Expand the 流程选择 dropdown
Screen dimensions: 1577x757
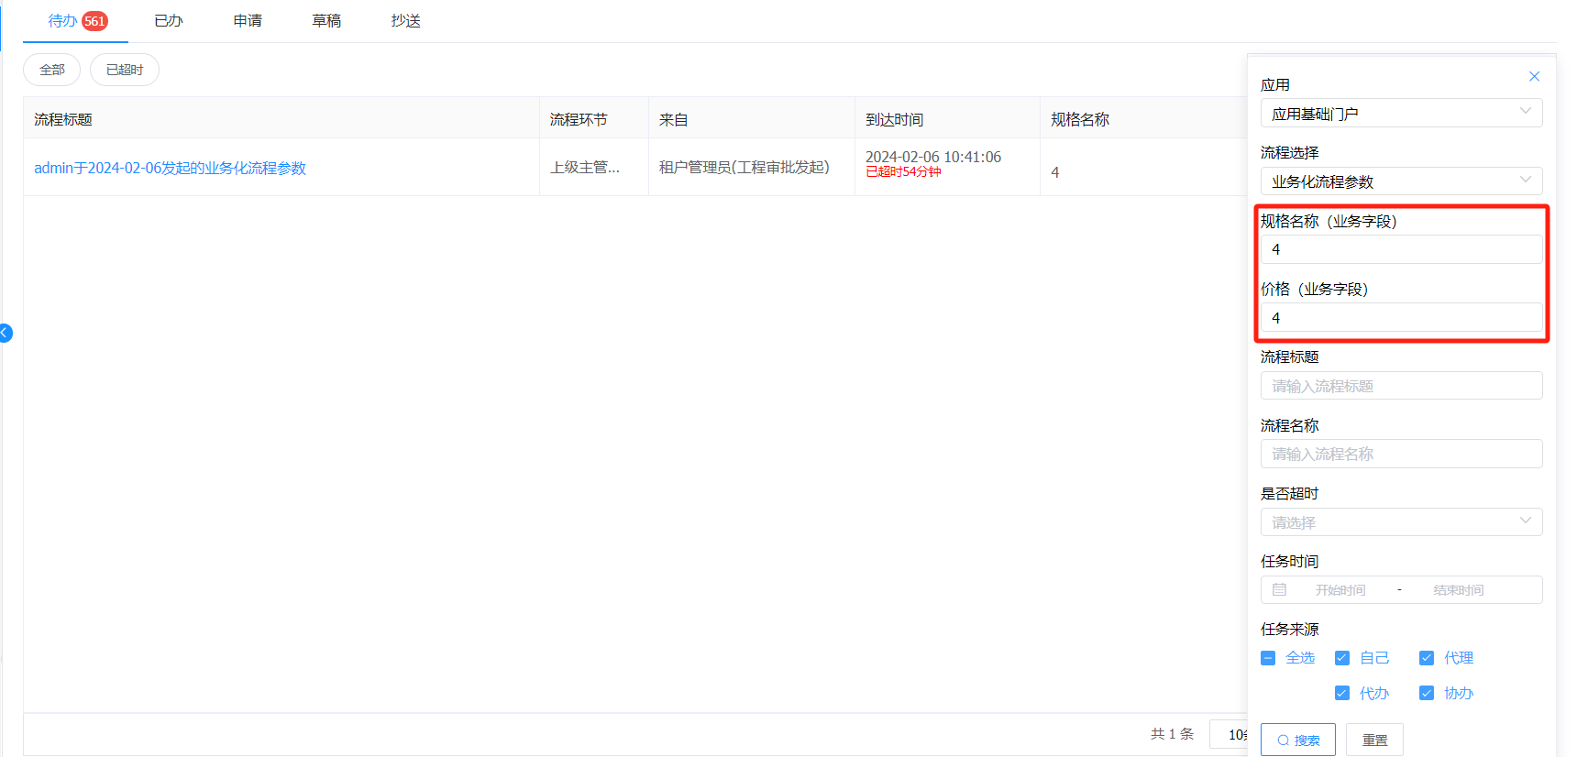tap(1400, 181)
